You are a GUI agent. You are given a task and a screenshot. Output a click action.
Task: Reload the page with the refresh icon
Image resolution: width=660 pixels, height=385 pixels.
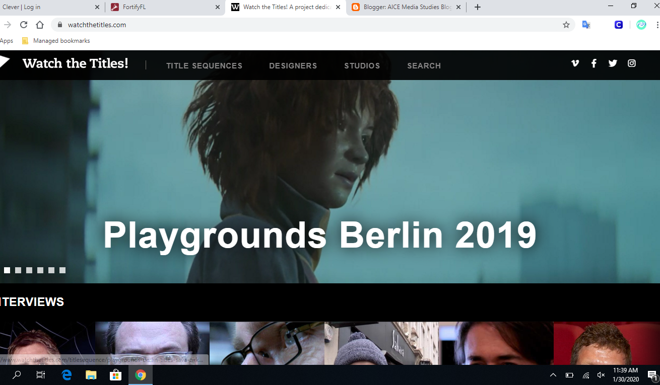click(x=24, y=25)
